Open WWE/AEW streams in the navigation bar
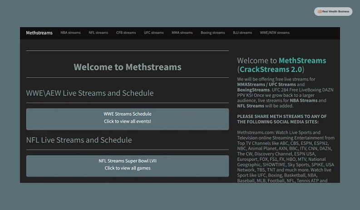 point(274,33)
